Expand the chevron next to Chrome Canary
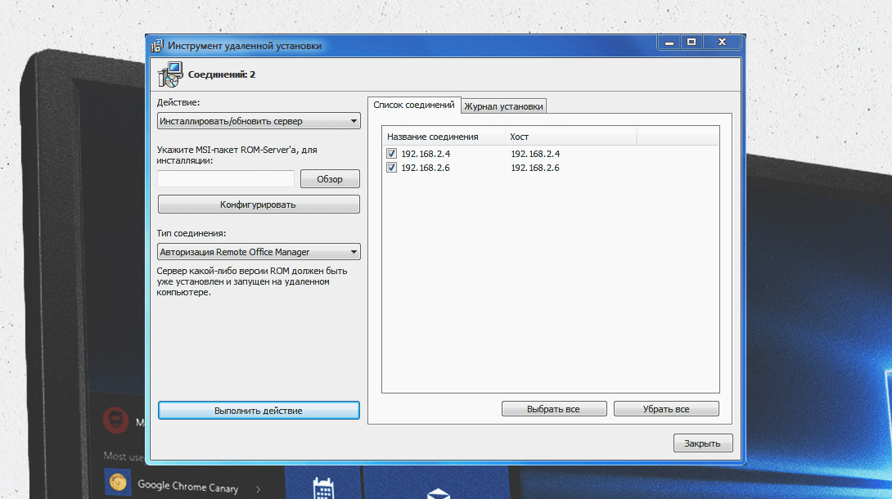Viewport: 892px width, 499px height. pos(259,489)
